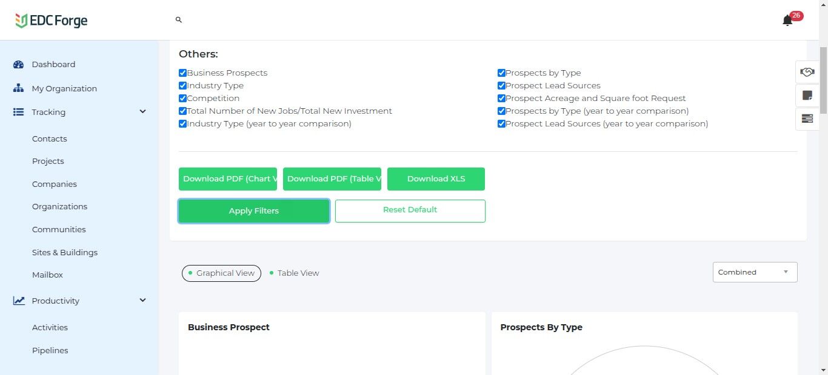Click the server list side icon

[x=807, y=119]
